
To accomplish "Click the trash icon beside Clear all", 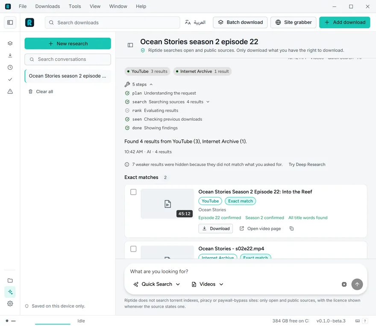I will (x=30, y=92).
